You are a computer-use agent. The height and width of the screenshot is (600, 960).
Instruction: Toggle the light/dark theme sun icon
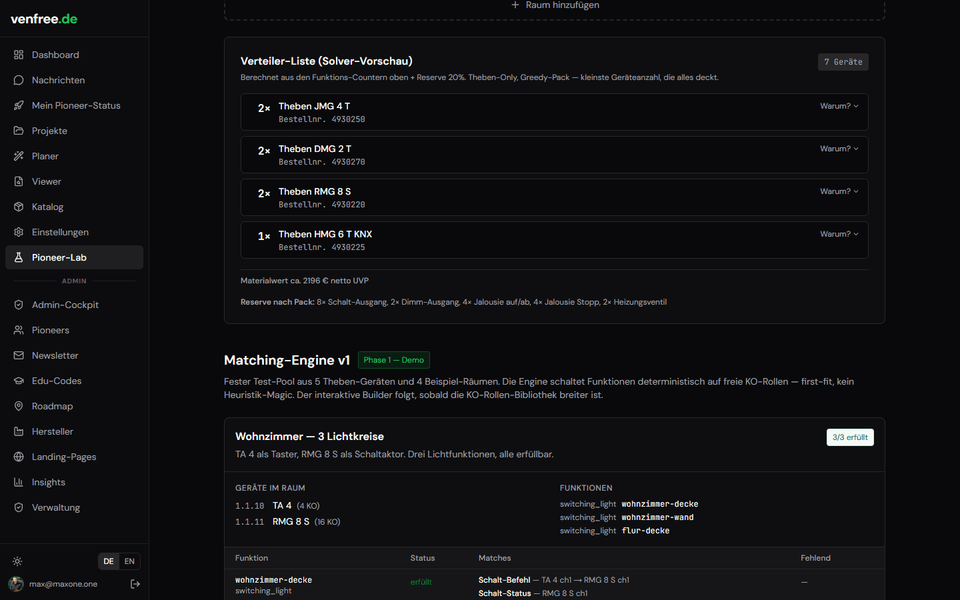[17, 561]
